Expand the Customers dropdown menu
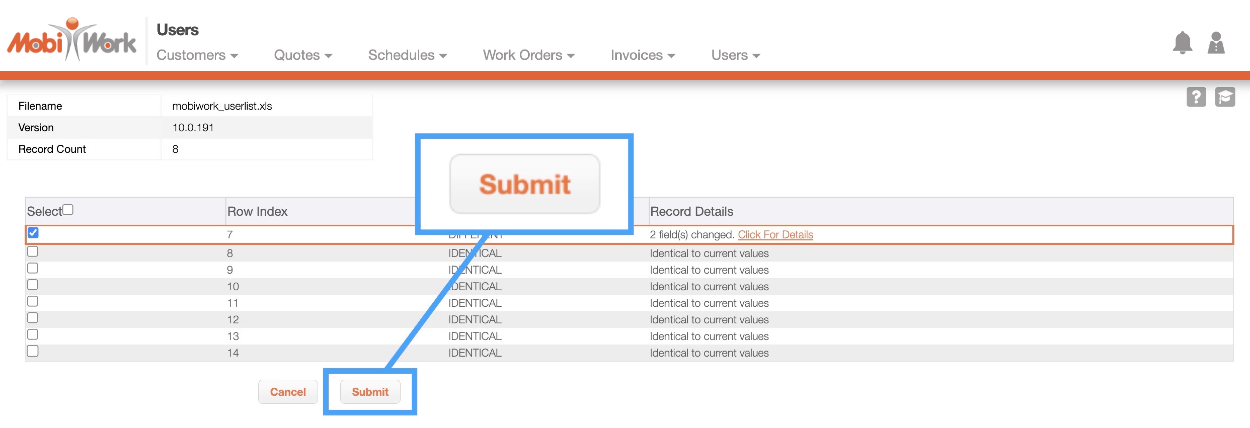This screenshot has height=428, width=1250. tap(197, 55)
